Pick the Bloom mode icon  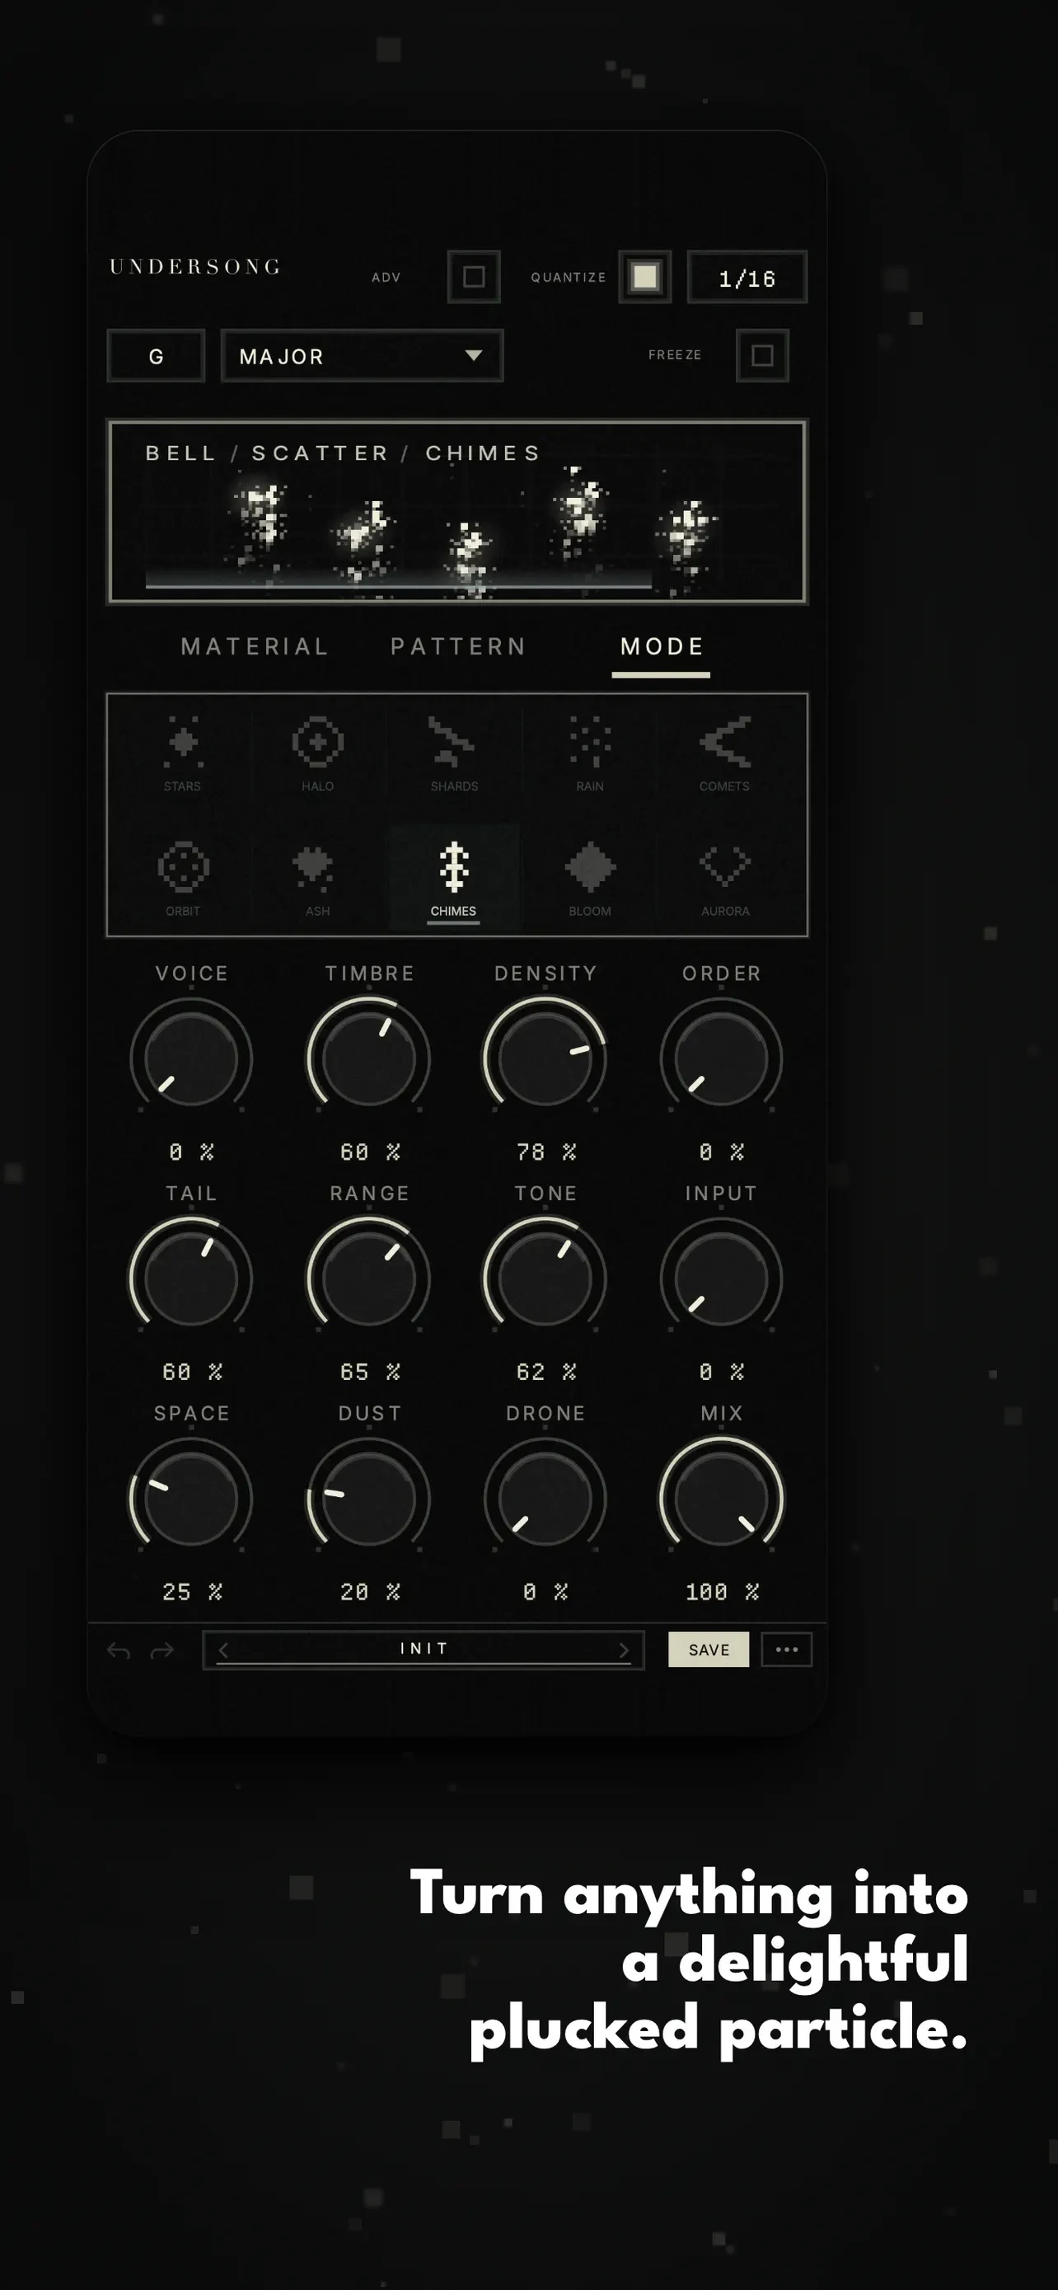(590, 866)
